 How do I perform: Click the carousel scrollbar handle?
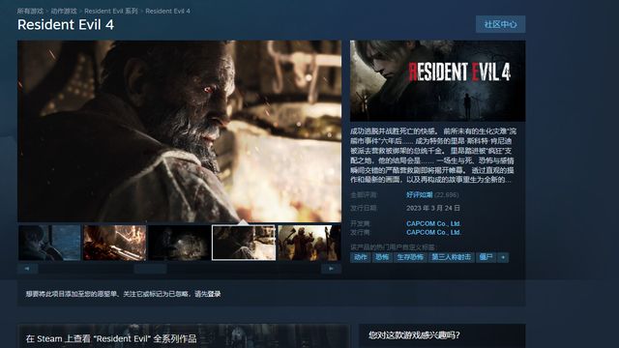tap(150, 269)
